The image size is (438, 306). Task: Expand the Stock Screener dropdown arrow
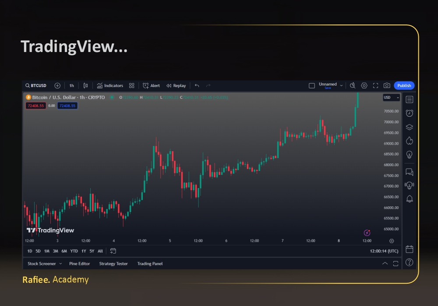point(60,264)
